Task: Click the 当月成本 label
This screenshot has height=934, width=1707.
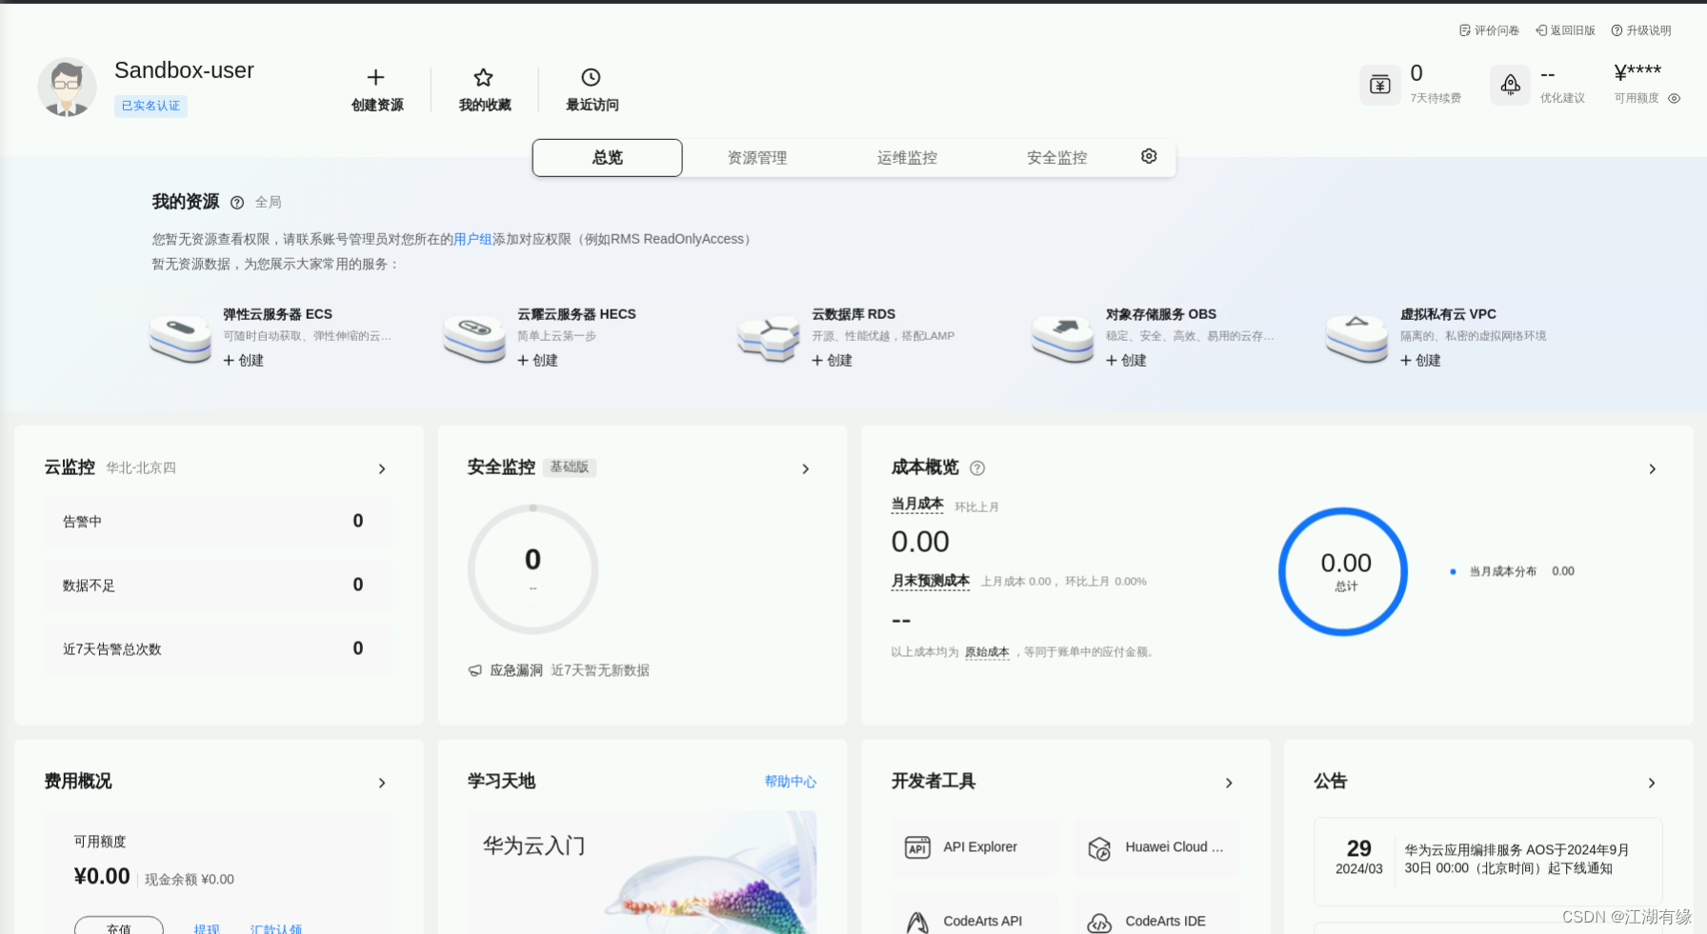Action: (x=917, y=505)
